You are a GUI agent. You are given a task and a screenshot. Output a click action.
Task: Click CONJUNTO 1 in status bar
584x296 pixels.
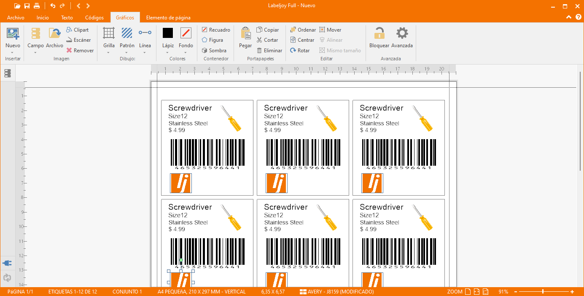click(127, 292)
